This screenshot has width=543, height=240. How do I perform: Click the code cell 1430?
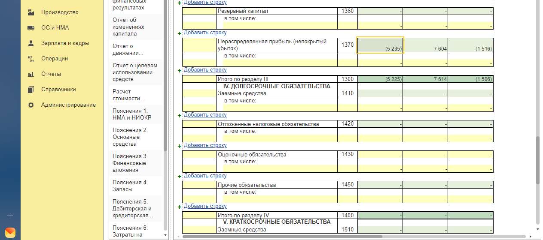point(348,154)
